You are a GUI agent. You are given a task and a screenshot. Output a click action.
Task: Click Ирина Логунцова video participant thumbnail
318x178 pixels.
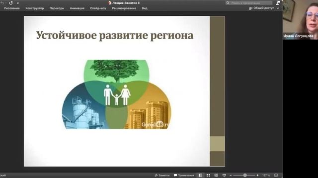(x=300, y=20)
